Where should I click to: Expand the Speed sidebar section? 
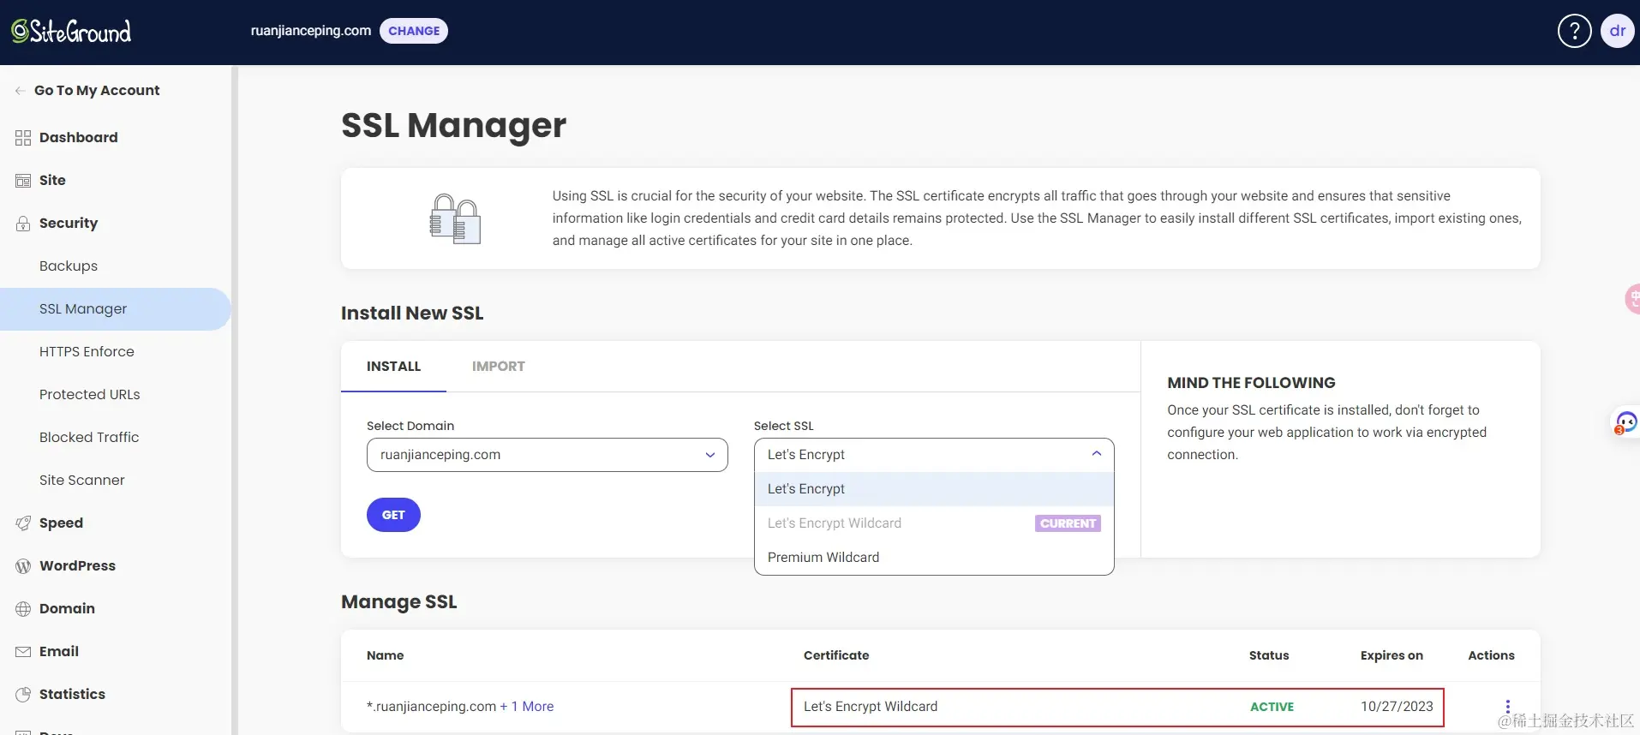pyautogui.click(x=61, y=523)
